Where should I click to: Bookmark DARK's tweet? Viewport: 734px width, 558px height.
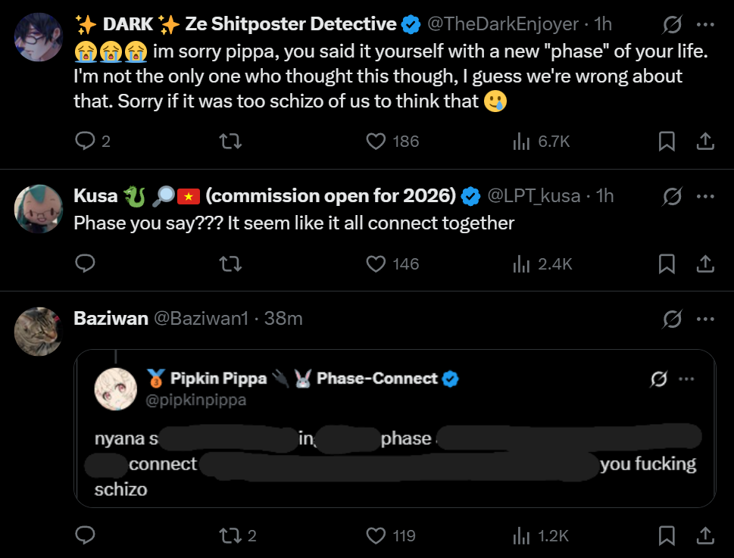point(667,141)
